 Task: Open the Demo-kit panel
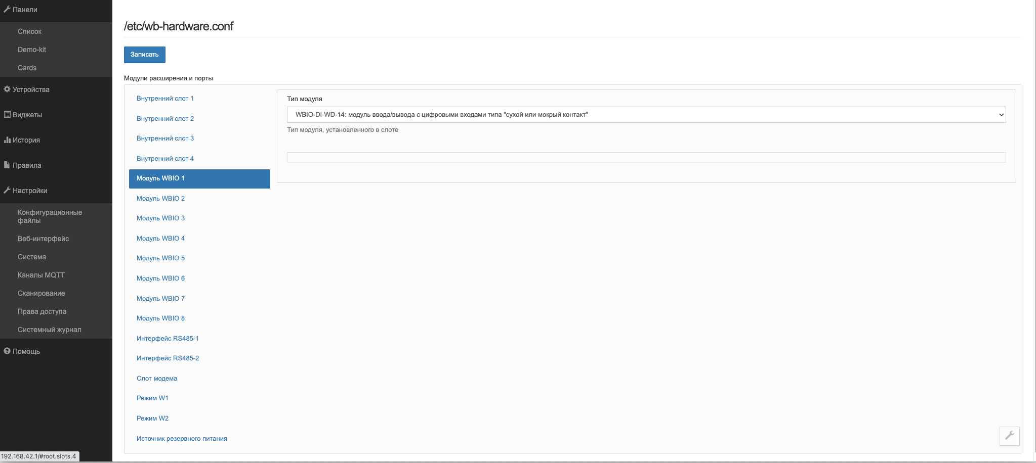[x=32, y=50]
